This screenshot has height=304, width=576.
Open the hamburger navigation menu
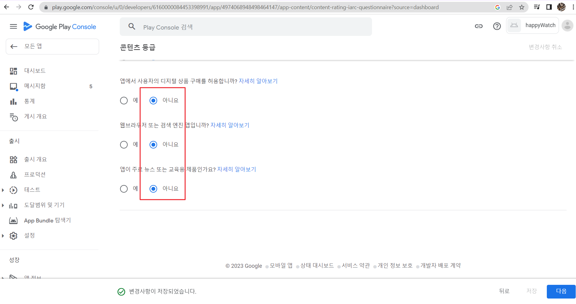(x=13, y=26)
